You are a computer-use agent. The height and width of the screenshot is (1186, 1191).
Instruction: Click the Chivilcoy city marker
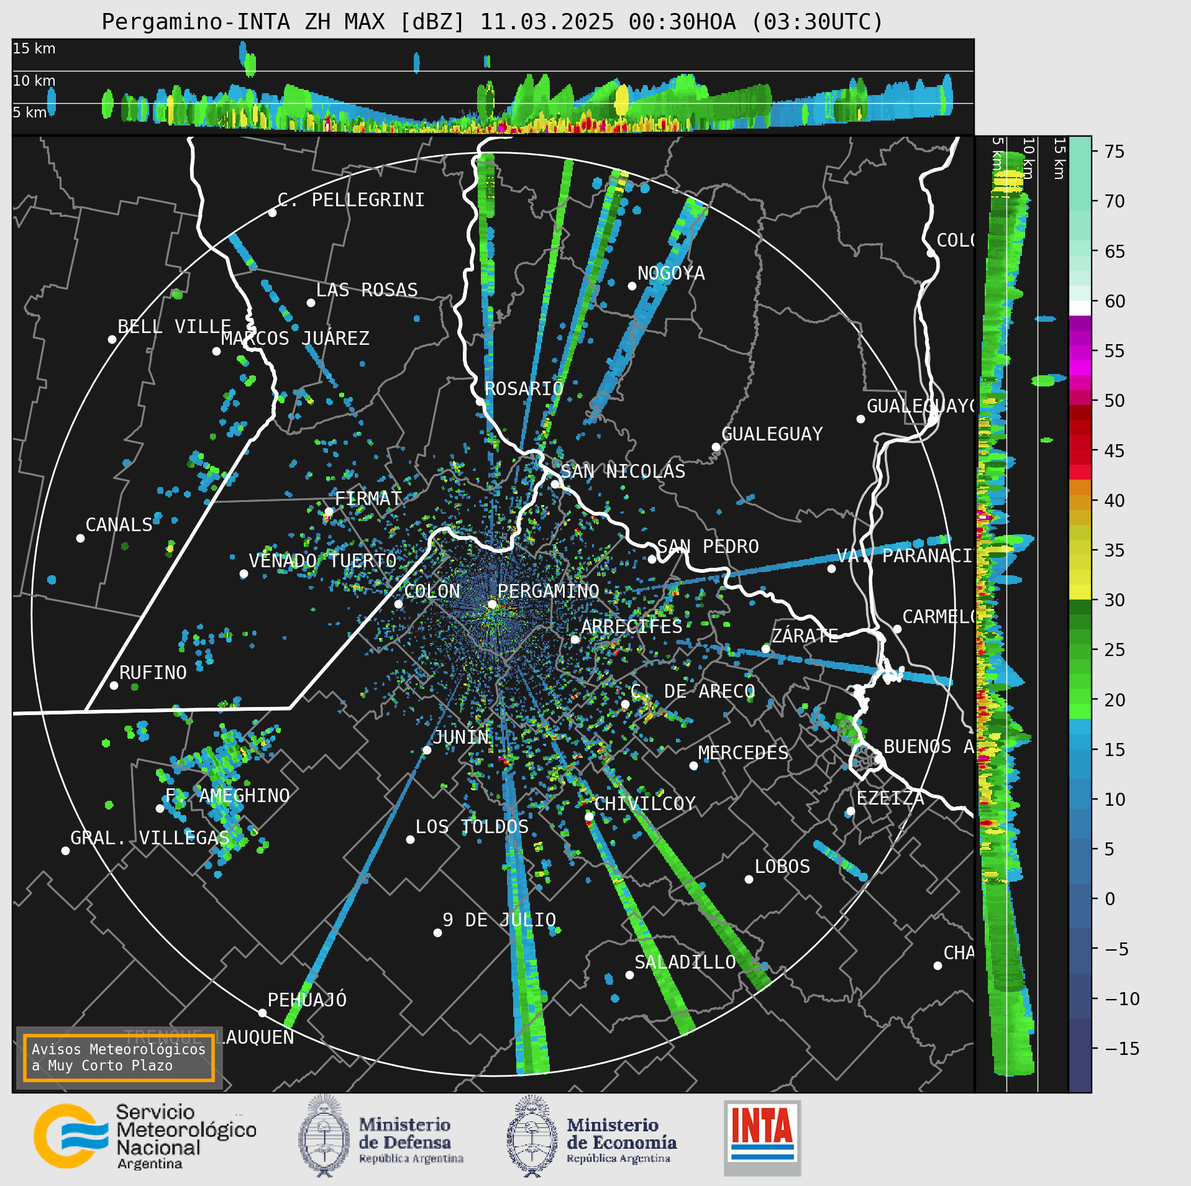(x=589, y=817)
